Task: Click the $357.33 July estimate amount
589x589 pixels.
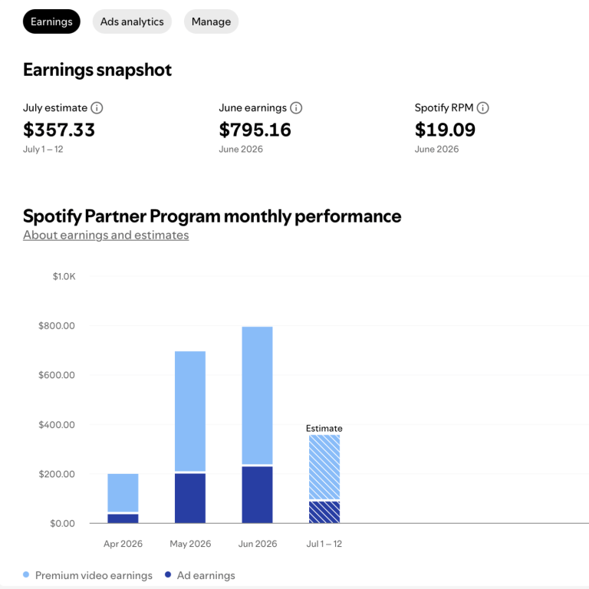Action: tap(59, 130)
